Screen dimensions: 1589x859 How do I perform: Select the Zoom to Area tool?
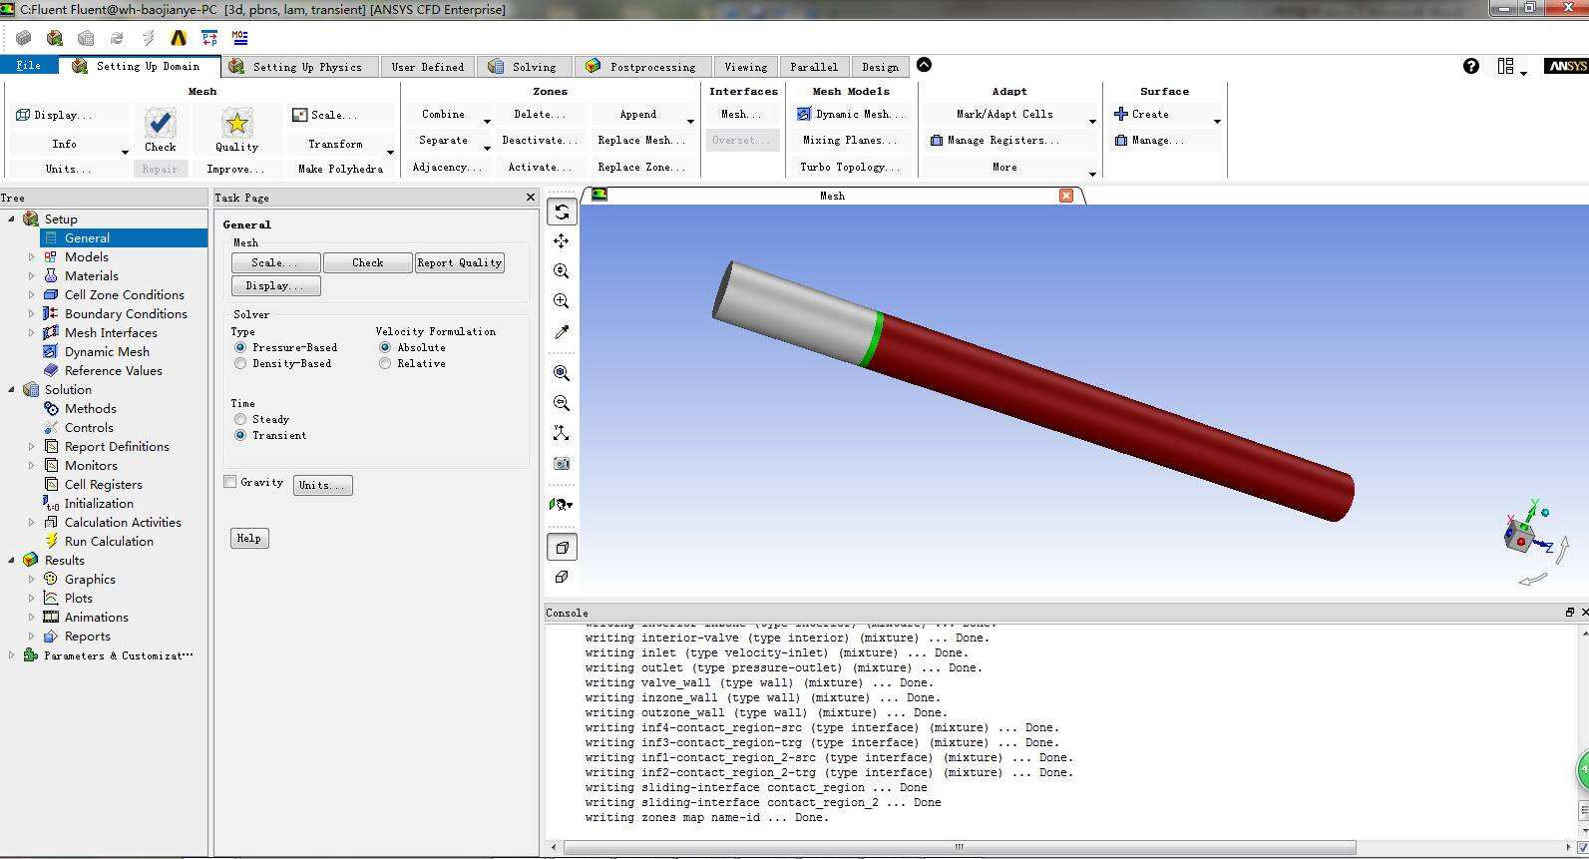pos(562,301)
